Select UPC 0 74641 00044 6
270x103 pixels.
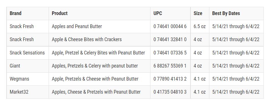[x=170, y=26]
